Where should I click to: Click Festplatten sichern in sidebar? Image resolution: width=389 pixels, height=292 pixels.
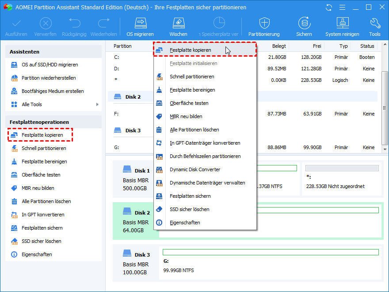point(37,228)
